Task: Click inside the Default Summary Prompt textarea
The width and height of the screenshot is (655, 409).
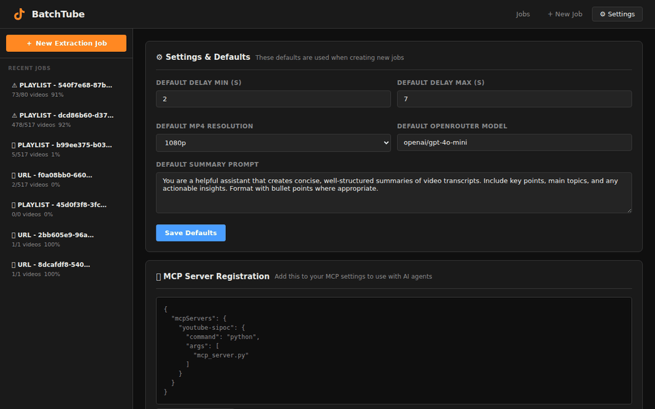Action: tap(394, 193)
